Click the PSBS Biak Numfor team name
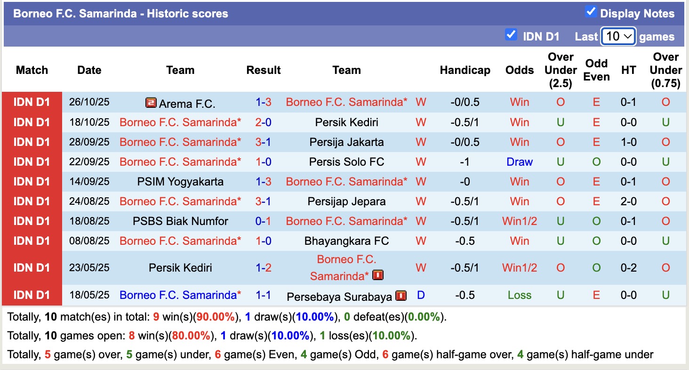Screen dimensions: 689x370 point(180,221)
